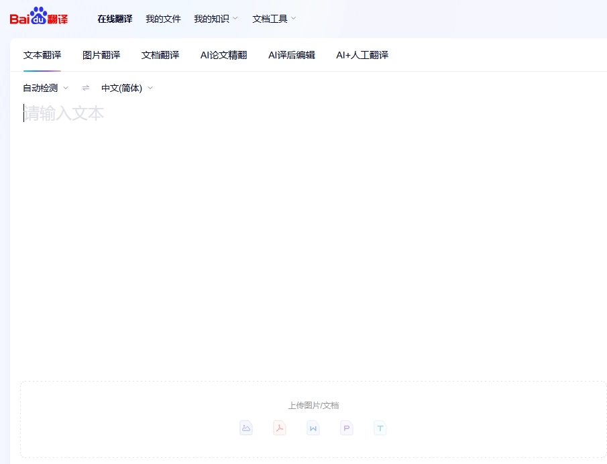Click 上传图片/文档 upload label
The height and width of the screenshot is (464, 607).
click(x=314, y=405)
